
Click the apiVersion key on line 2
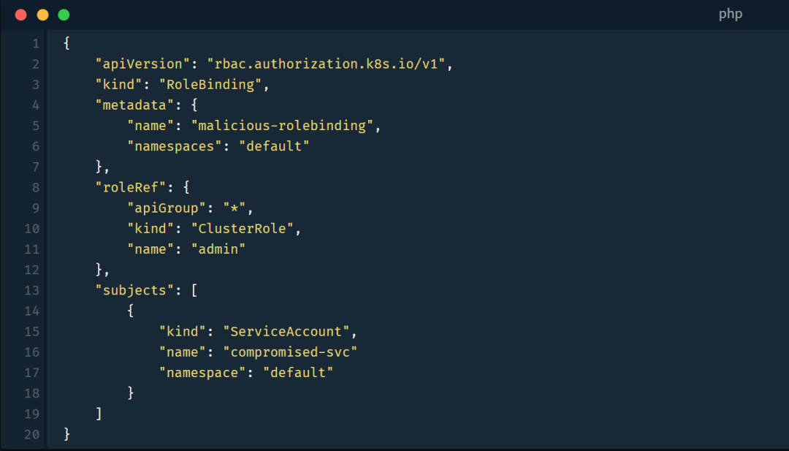[142, 64]
